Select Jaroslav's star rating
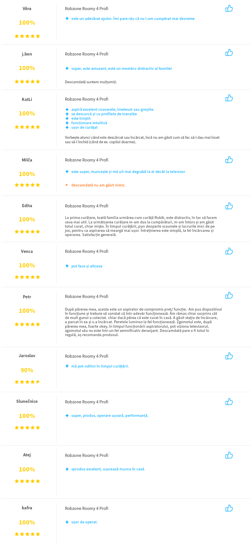Screen dimensions: 252x548 [27, 382]
